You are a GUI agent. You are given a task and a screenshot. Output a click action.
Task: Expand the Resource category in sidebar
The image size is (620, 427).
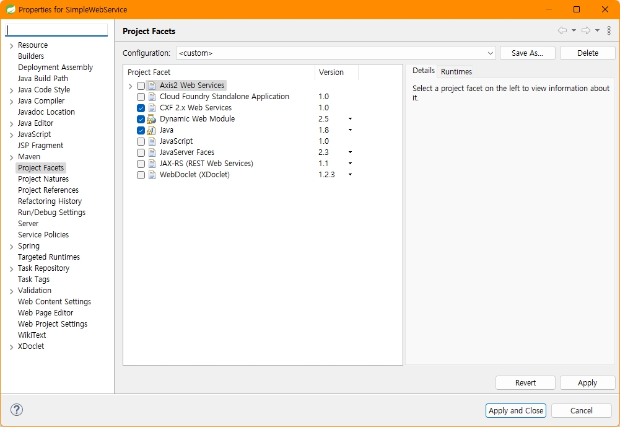click(11, 46)
